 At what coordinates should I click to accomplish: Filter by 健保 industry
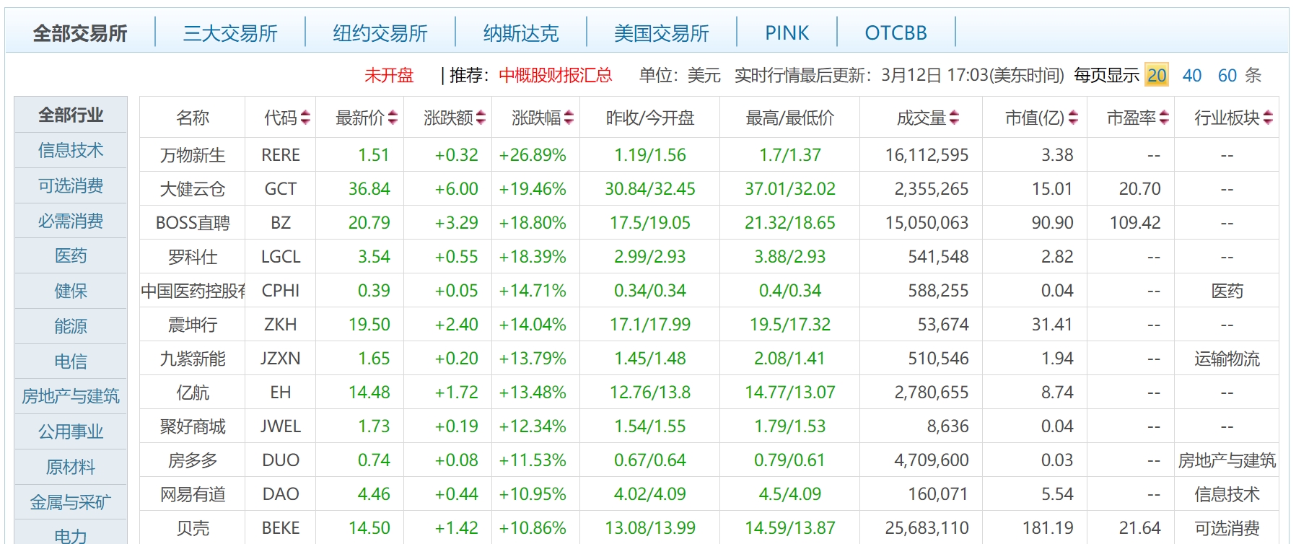[x=71, y=291]
